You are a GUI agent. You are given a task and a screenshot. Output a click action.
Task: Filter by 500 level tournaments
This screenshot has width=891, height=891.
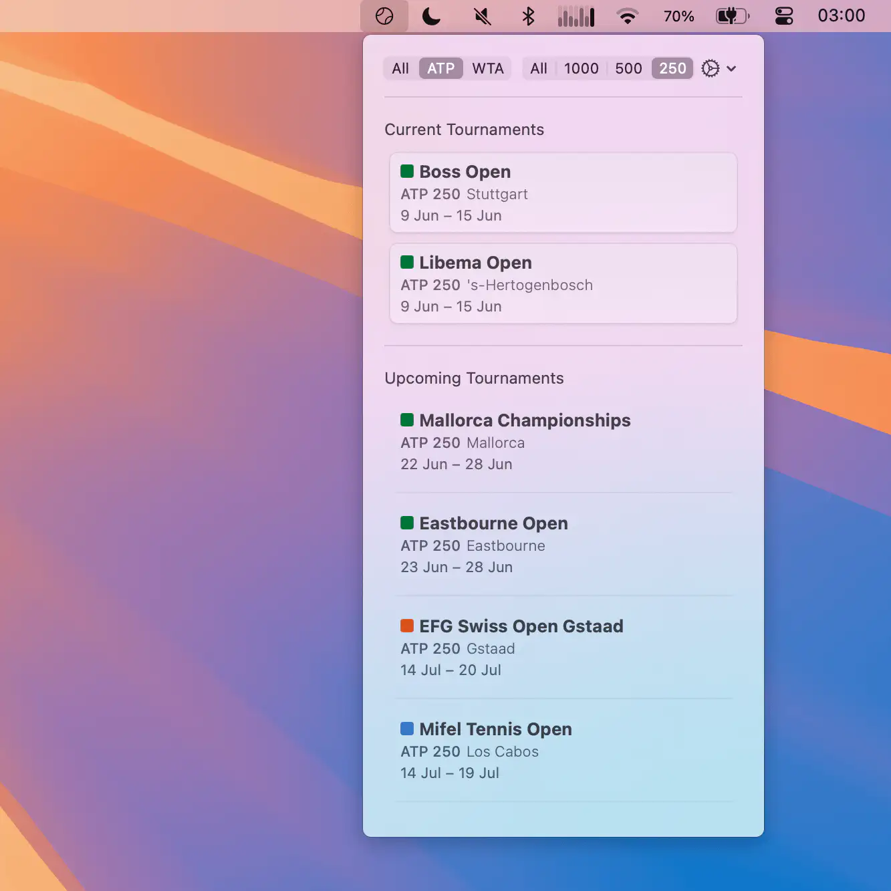tap(628, 68)
